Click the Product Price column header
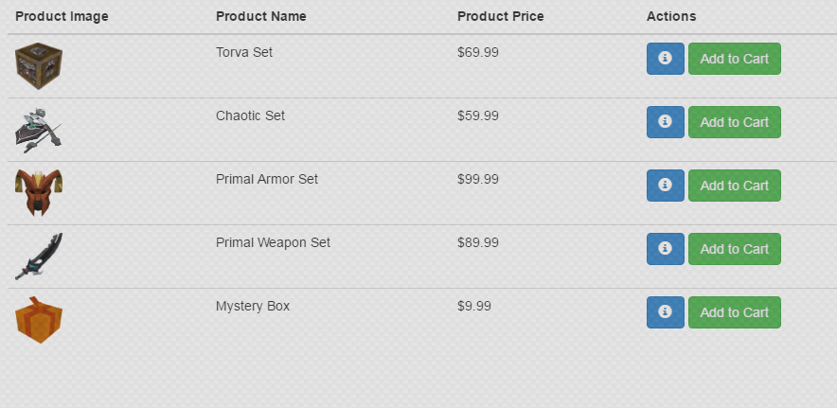 500,16
